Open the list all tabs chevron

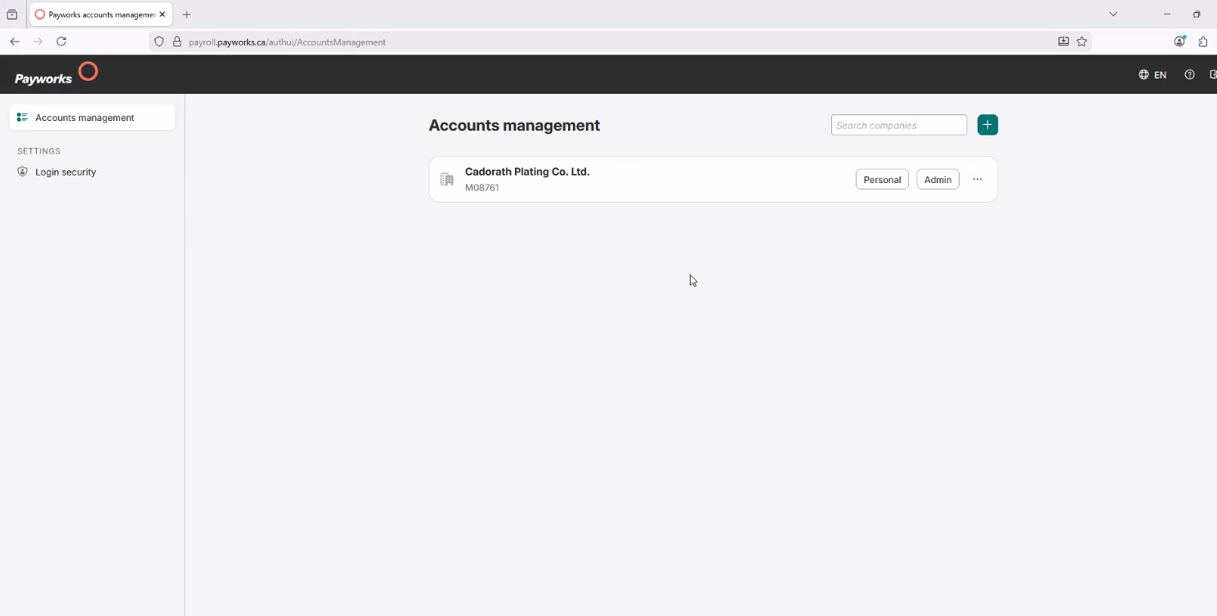[x=1113, y=14]
